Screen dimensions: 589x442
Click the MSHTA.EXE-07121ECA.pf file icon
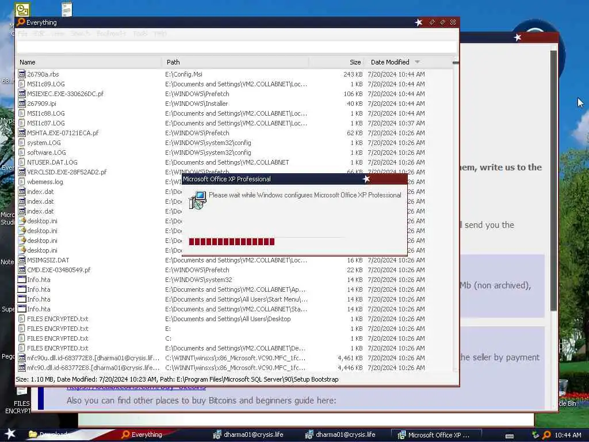point(22,133)
